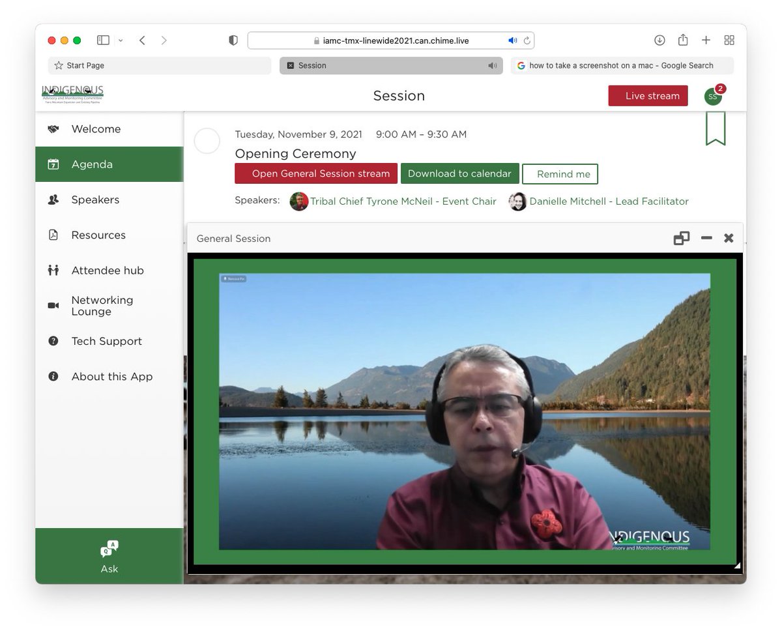Click the Indigenous Advisory Committee logo
Image resolution: width=782 pixels, height=631 pixels.
coord(72,95)
